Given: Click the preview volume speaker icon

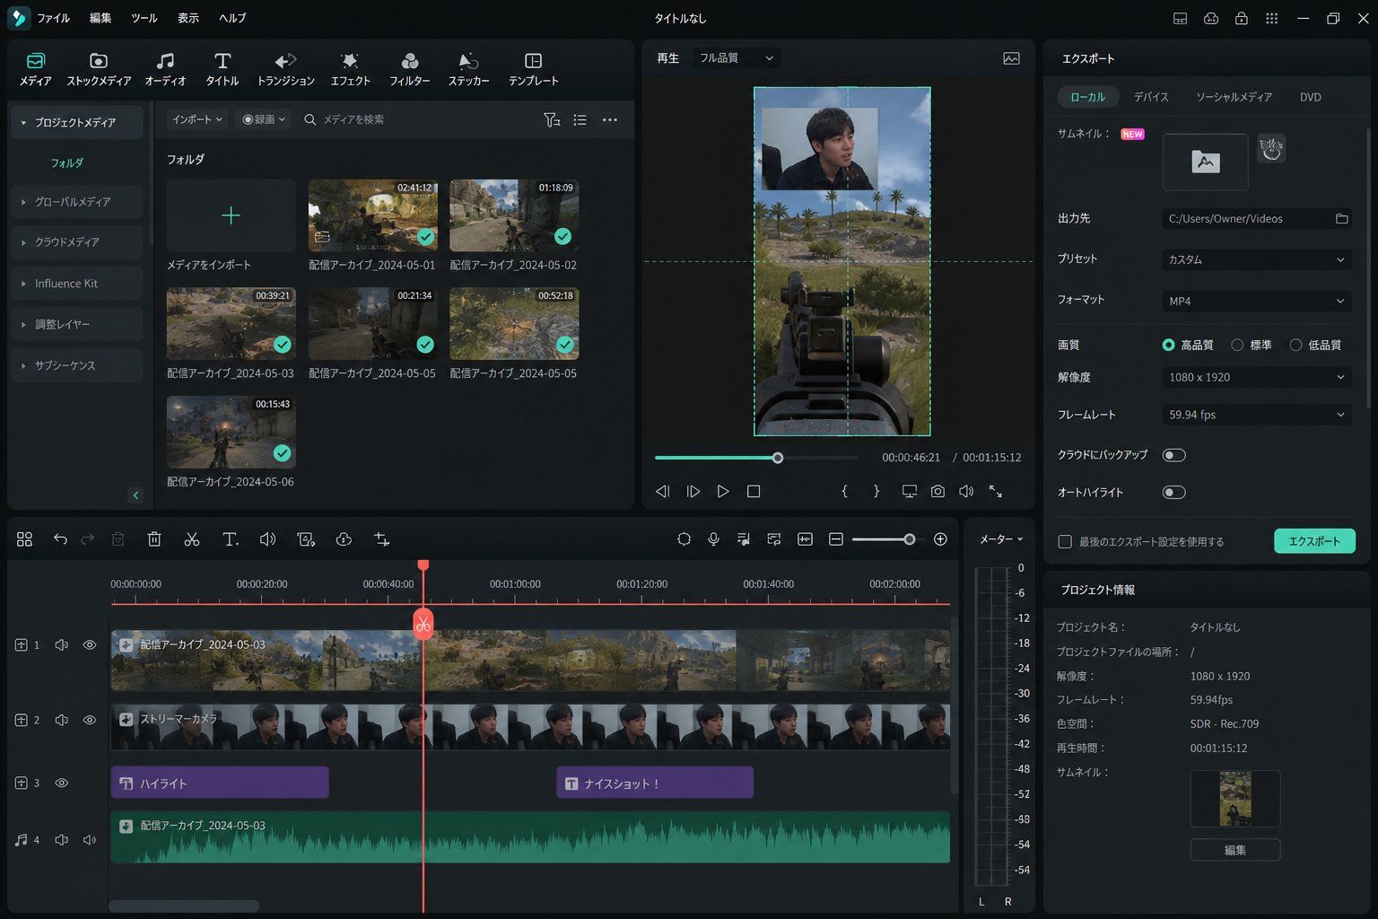Looking at the screenshot, I should tap(966, 492).
